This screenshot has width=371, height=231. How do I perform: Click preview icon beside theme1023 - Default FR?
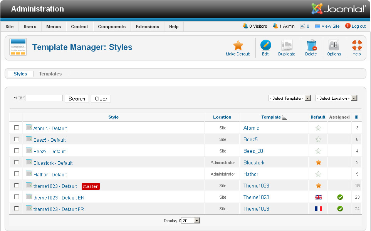click(29, 208)
